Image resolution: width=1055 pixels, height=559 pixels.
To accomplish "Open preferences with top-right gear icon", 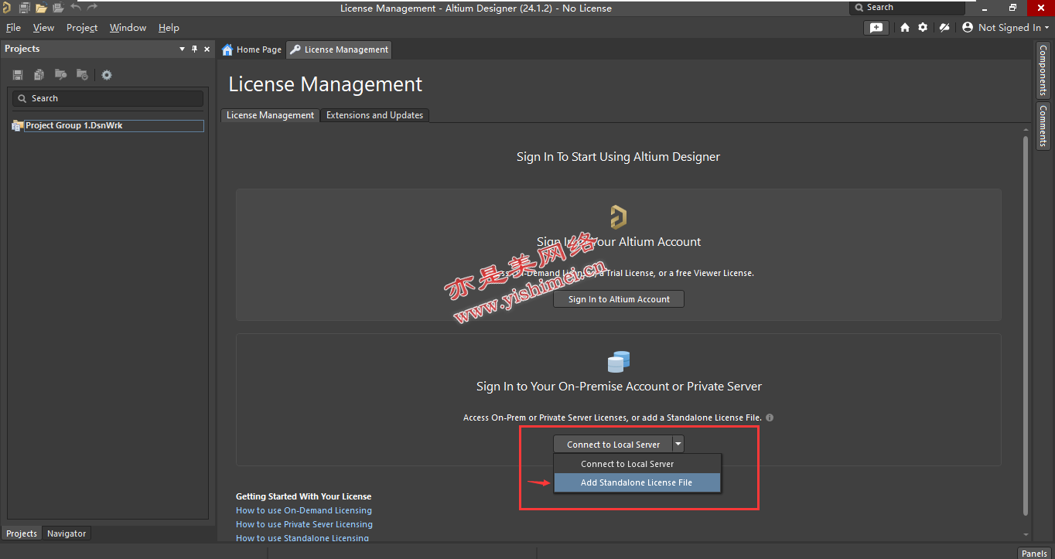I will 923,27.
